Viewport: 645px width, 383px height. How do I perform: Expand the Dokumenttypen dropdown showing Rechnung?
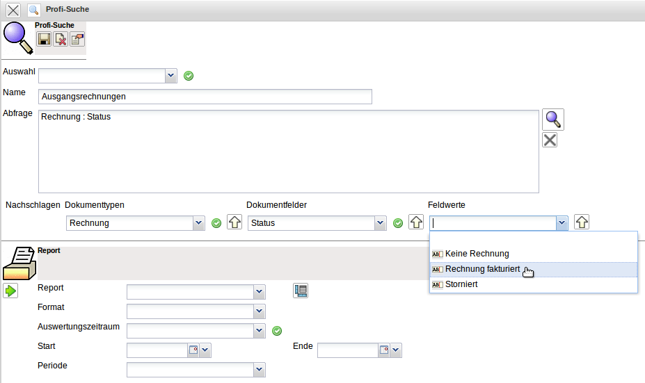pyautogui.click(x=199, y=223)
